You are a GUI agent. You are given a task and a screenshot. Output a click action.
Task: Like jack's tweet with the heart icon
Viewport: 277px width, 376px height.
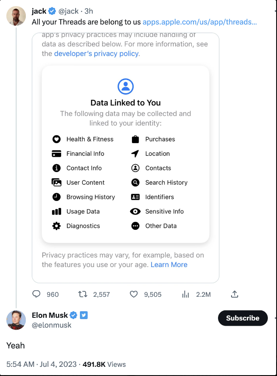134,294
